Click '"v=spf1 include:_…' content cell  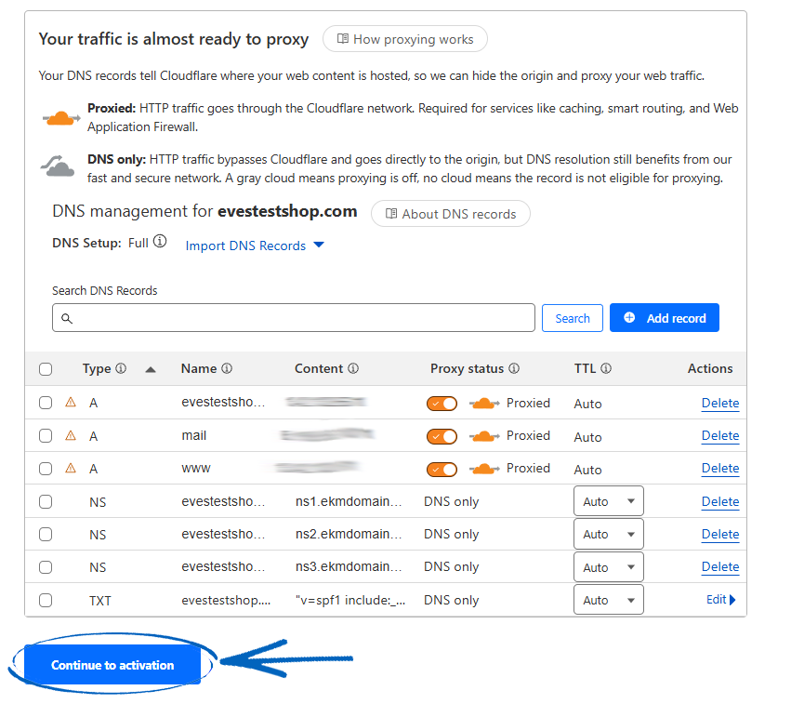click(x=350, y=600)
